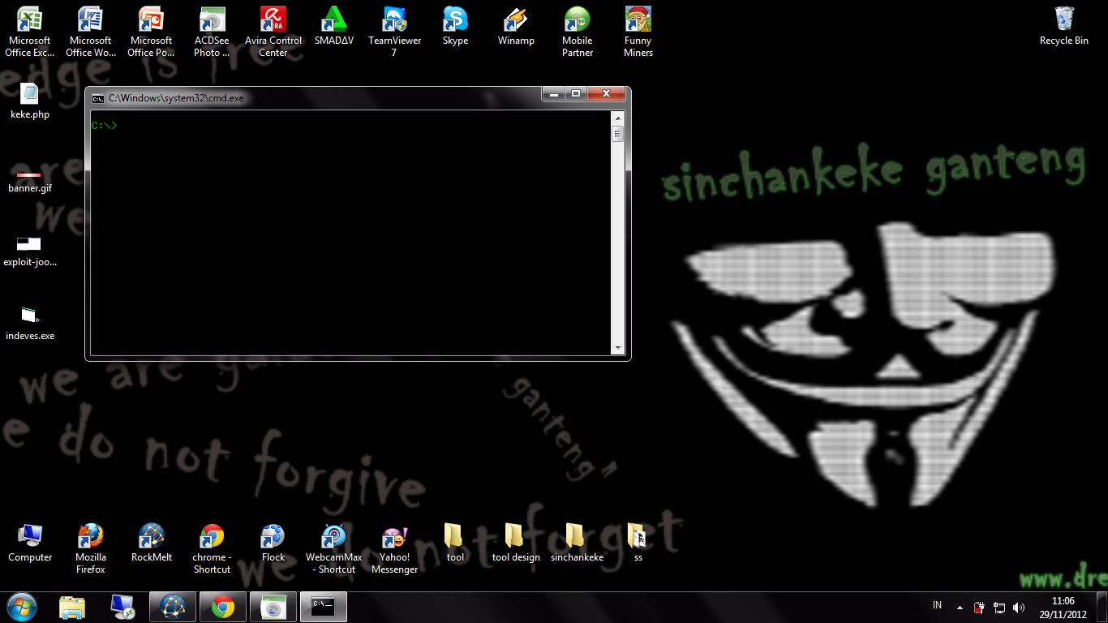Click the C:\> prompt in console
The height and width of the screenshot is (623, 1108).
tap(104, 125)
